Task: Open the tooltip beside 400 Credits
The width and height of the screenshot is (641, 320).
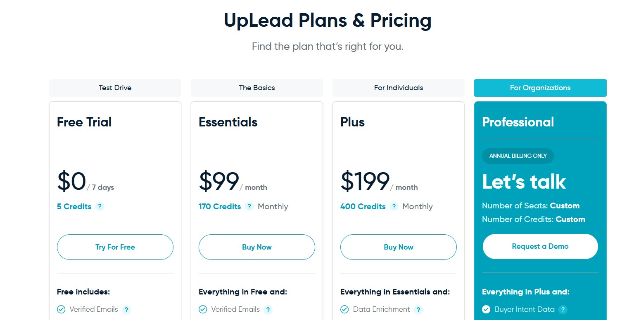Action: [x=394, y=206]
